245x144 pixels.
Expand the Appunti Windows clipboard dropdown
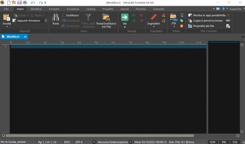point(46,21)
